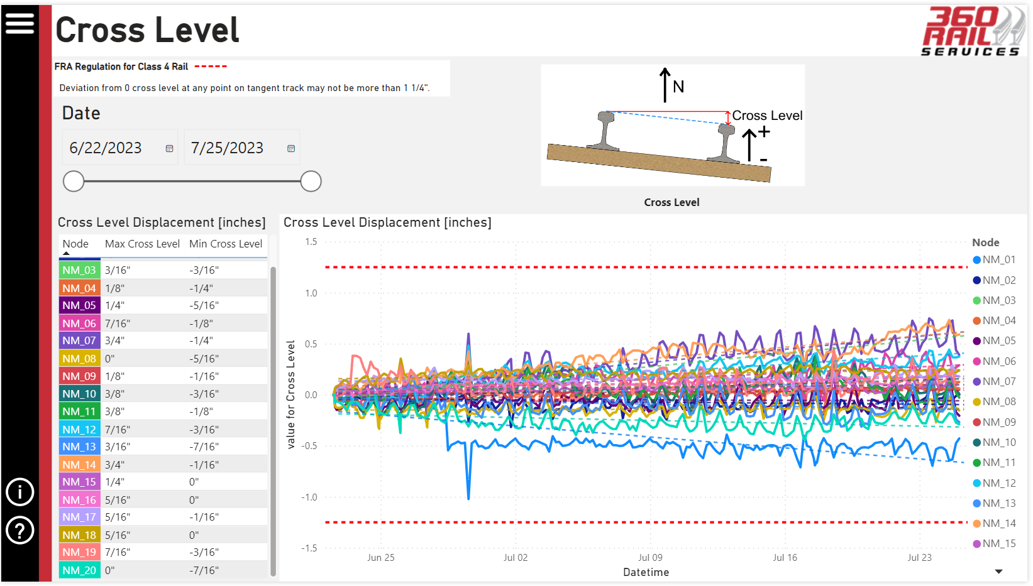Select the NM_16 table row
The width and height of the screenshot is (1033, 586).
point(163,500)
